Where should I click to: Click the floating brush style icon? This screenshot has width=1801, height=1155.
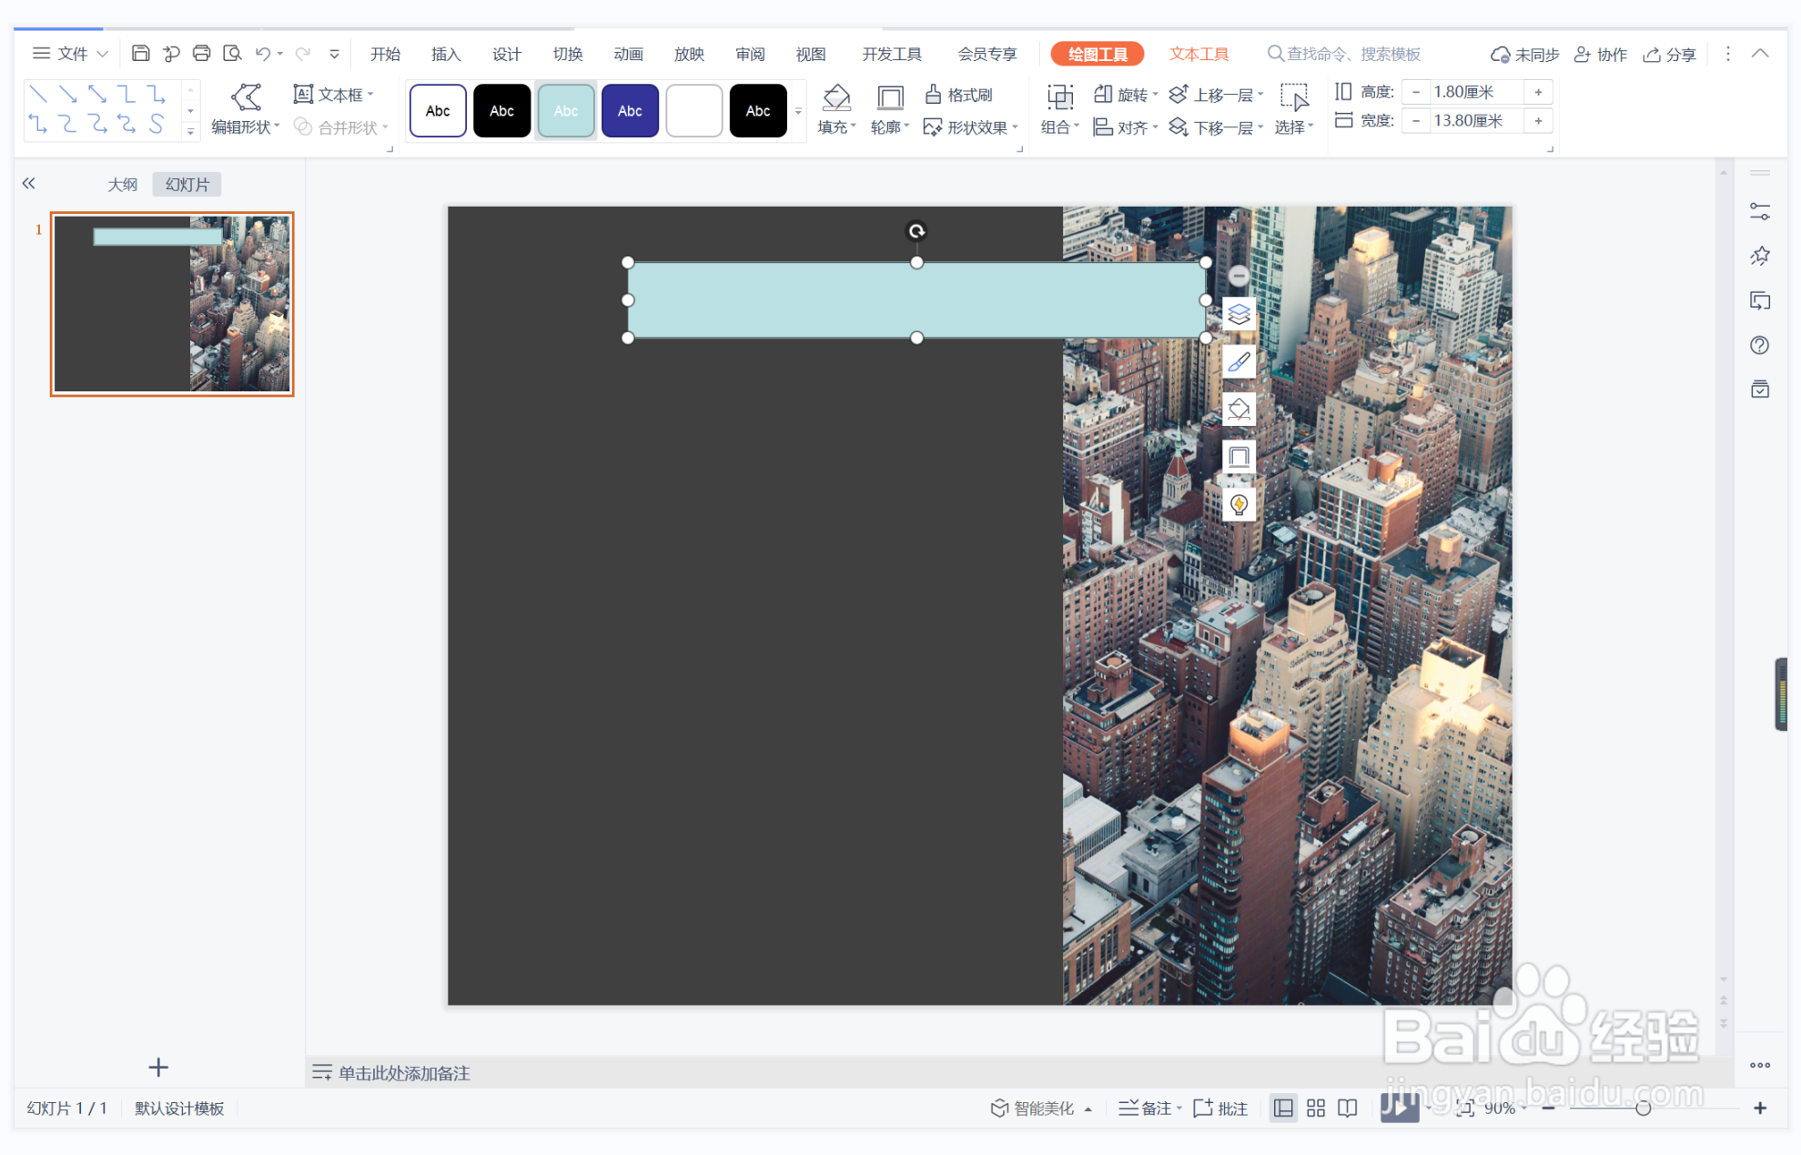pos(1239,362)
